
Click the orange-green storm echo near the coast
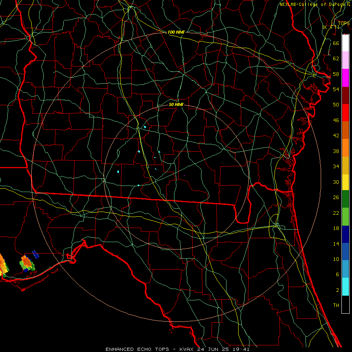click(x=27, y=263)
